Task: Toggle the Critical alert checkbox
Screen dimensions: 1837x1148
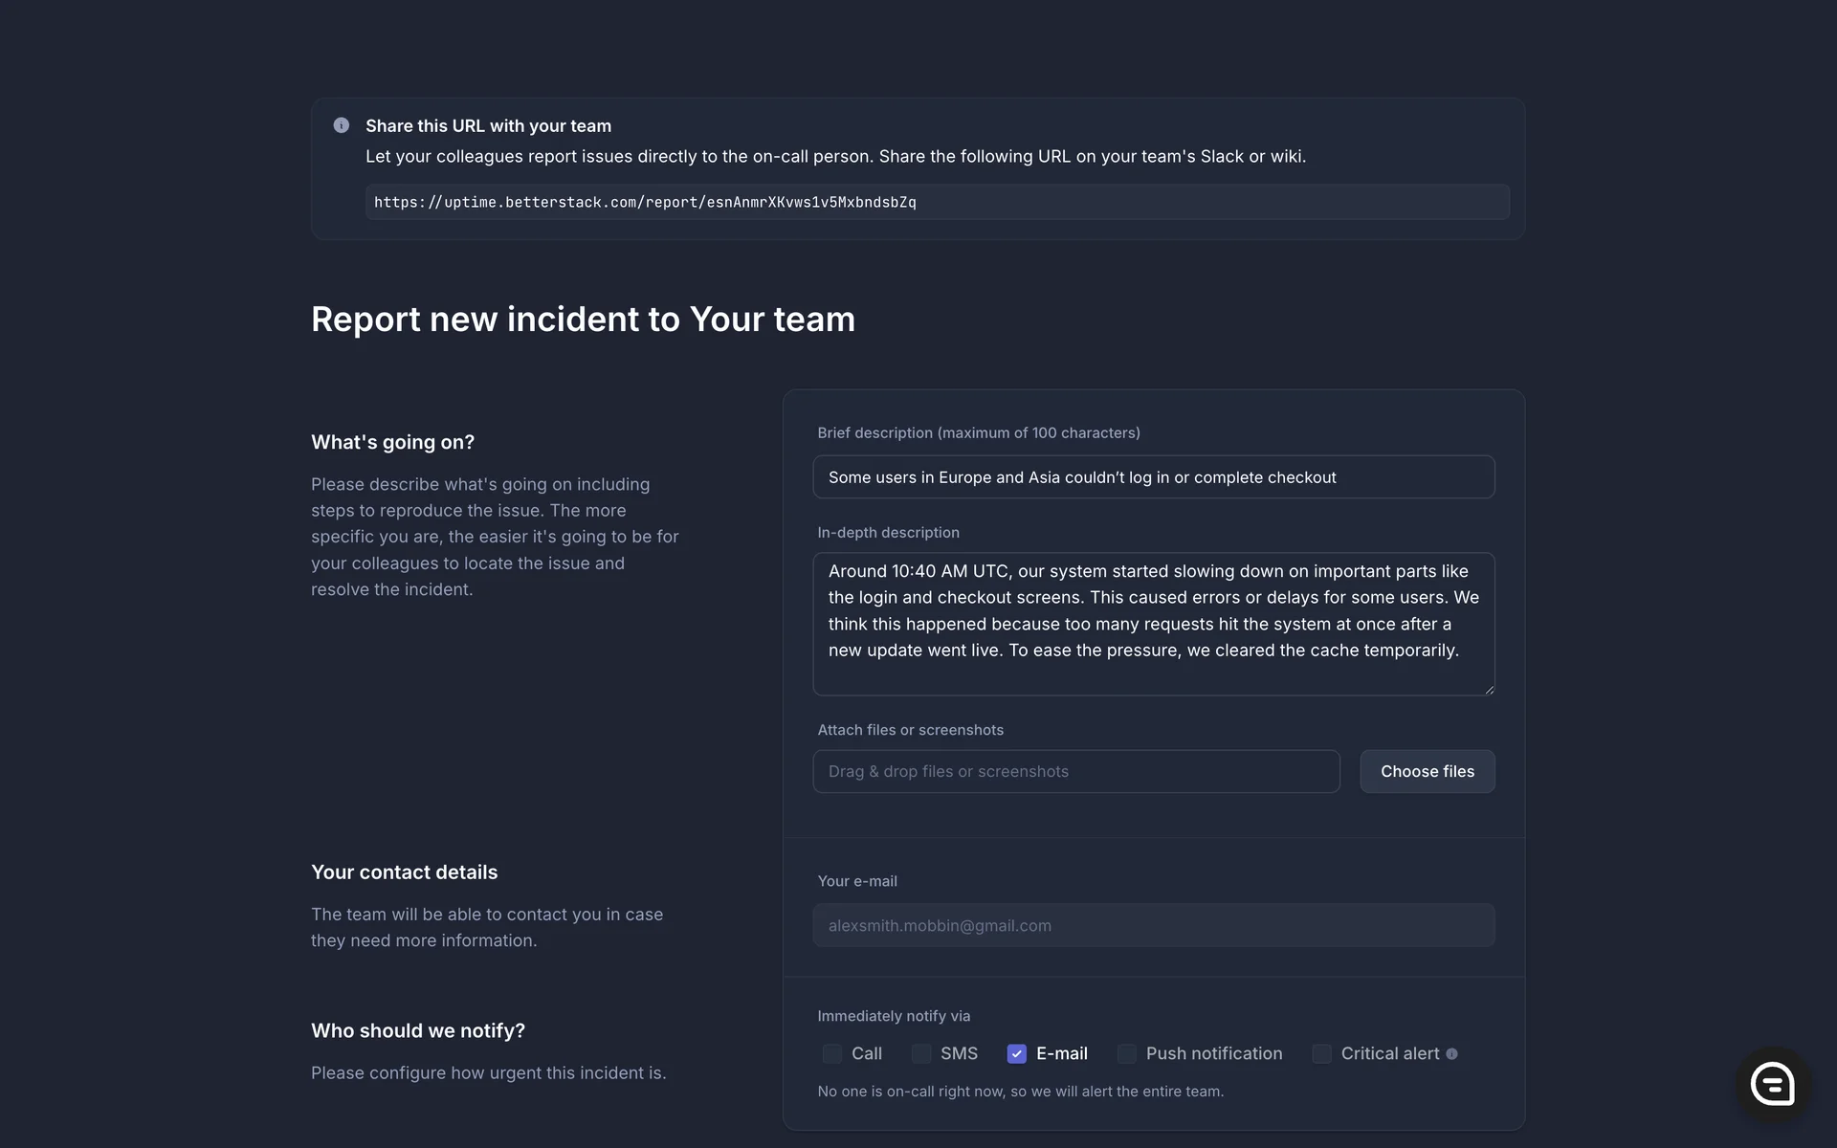Action: click(1321, 1053)
